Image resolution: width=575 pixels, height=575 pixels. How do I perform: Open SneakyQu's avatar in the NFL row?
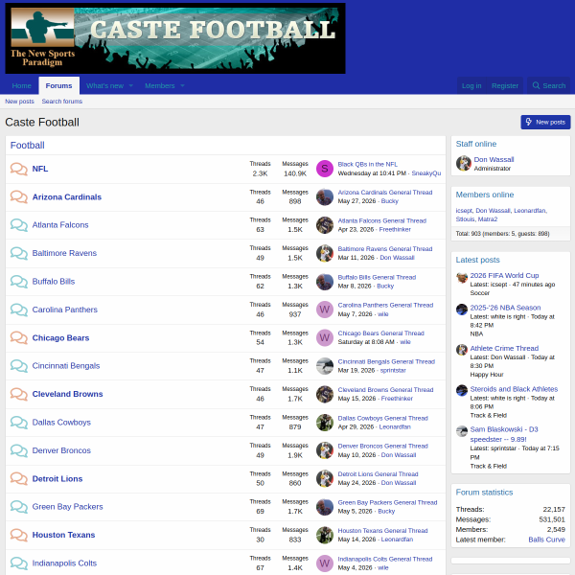pos(325,169)
